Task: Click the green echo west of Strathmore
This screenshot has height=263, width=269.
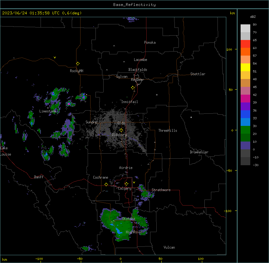Action: pyautogui.click(x=144, y=193)
